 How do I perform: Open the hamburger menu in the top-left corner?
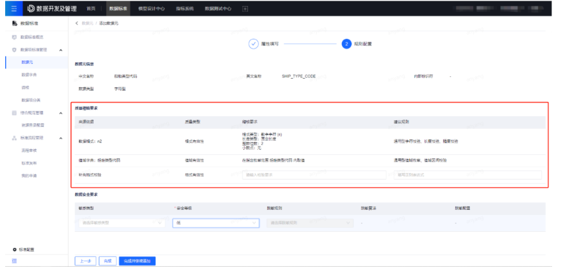pos(14,8)
